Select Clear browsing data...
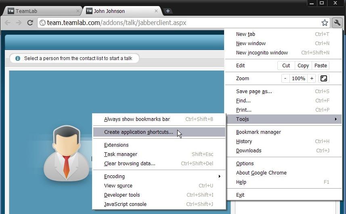 159,163
